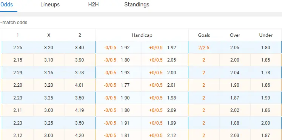The width and height of the screenshot is (282, 140).
Task: Open the Standings tab
Action: click(x=137, y=5)
